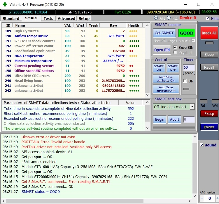Viewport: 219px width, 204px height.
Task: Click the timer period field showing 60
Action: coord(189,67)
